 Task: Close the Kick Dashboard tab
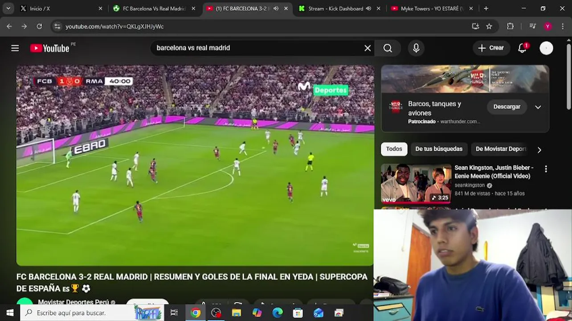[379, 8]
